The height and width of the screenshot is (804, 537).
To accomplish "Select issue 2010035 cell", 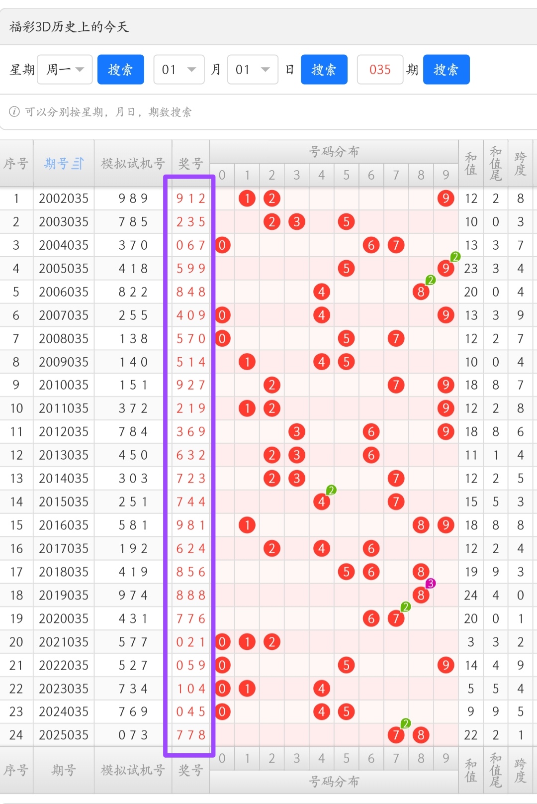I will (64, 385).
